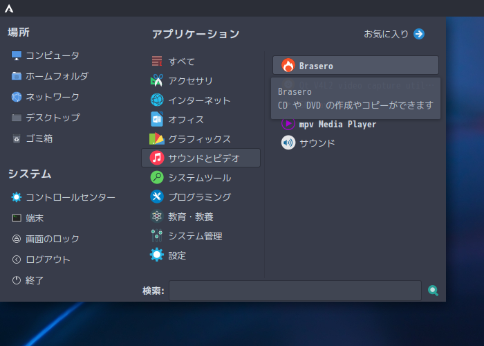Select アクセサリ scissors icon

pyautogui.click(x=157, y=81)
